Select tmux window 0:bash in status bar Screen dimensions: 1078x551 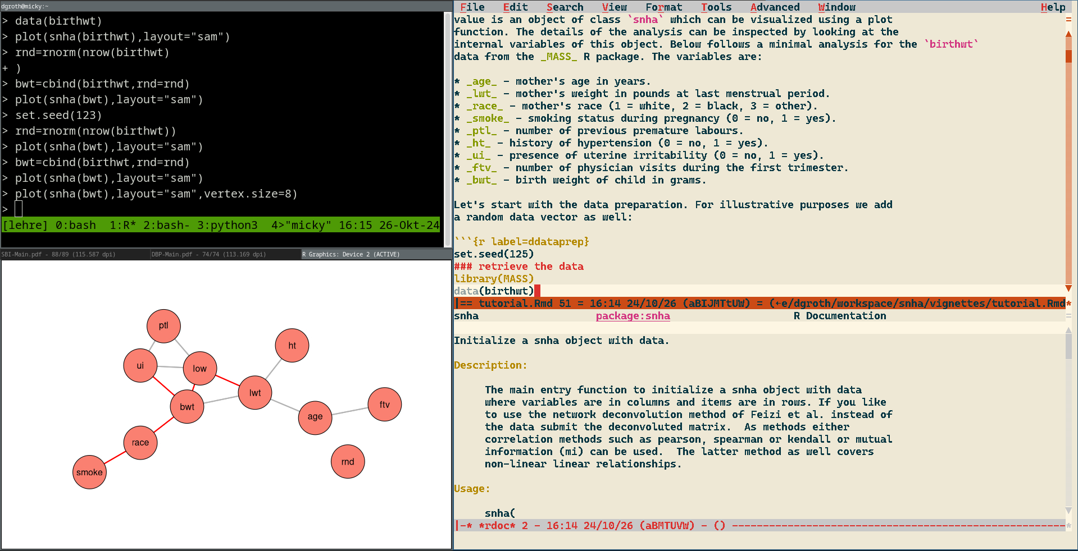pos(76,225)
